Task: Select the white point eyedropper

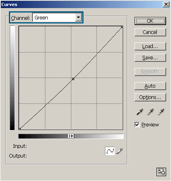Action: click(161, 112)
